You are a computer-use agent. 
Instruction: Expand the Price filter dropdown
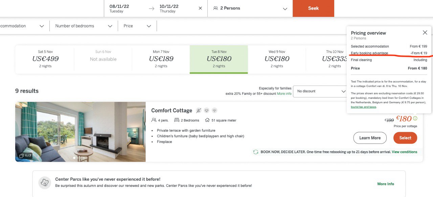pyautogui.click(x=137, y=26)
